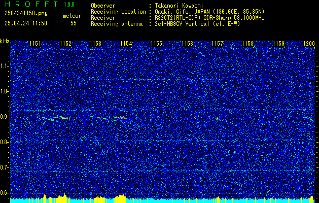Click the 1159 time marker

[x=279, y=44]
